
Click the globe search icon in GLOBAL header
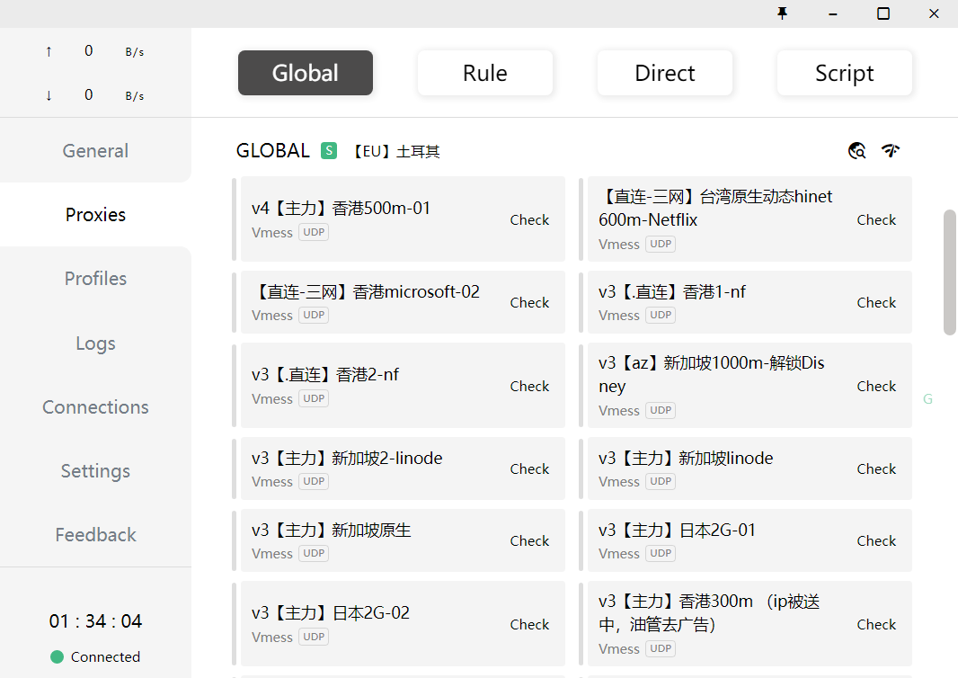point(856,151)
